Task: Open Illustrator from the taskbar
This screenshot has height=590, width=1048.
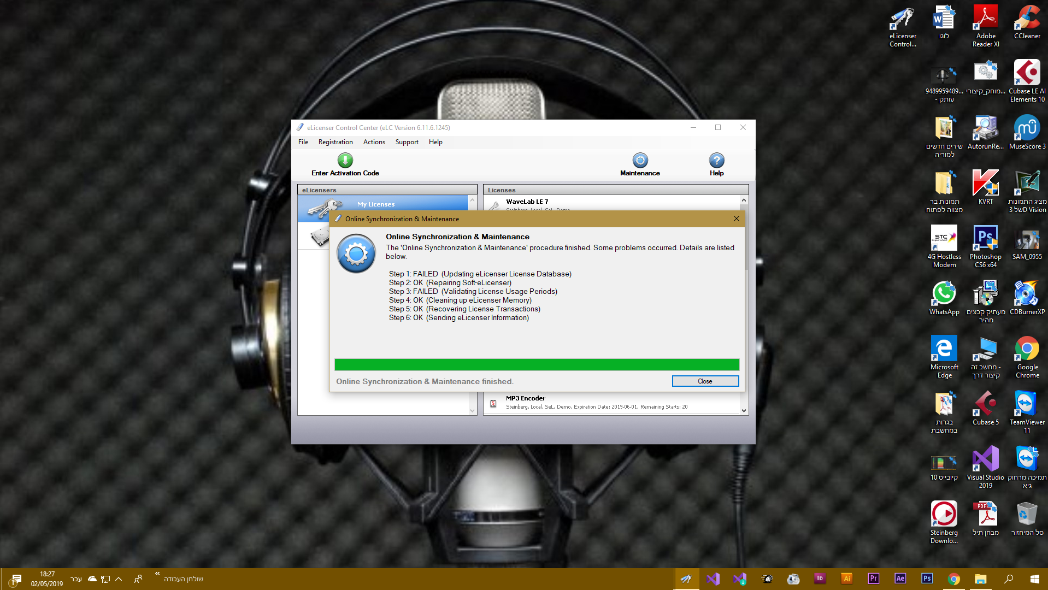Action: pyautogui.click(x=847, y=579)
